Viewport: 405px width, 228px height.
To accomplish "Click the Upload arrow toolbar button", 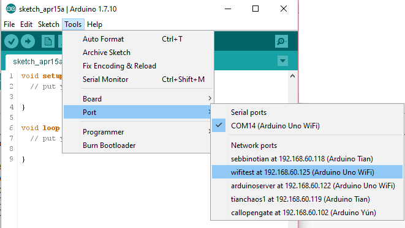I will point(28,41).
